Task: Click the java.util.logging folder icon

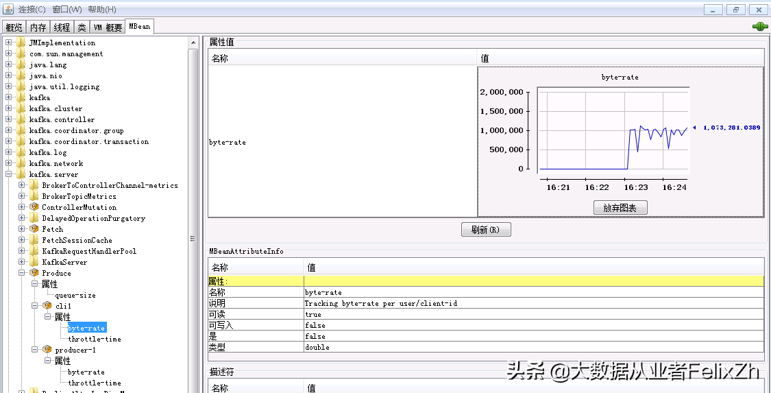Action: pos(21,86)
